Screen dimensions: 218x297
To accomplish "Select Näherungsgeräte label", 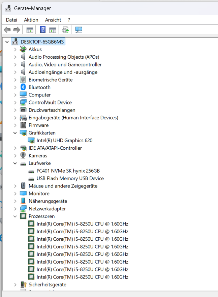I will 48,201.
